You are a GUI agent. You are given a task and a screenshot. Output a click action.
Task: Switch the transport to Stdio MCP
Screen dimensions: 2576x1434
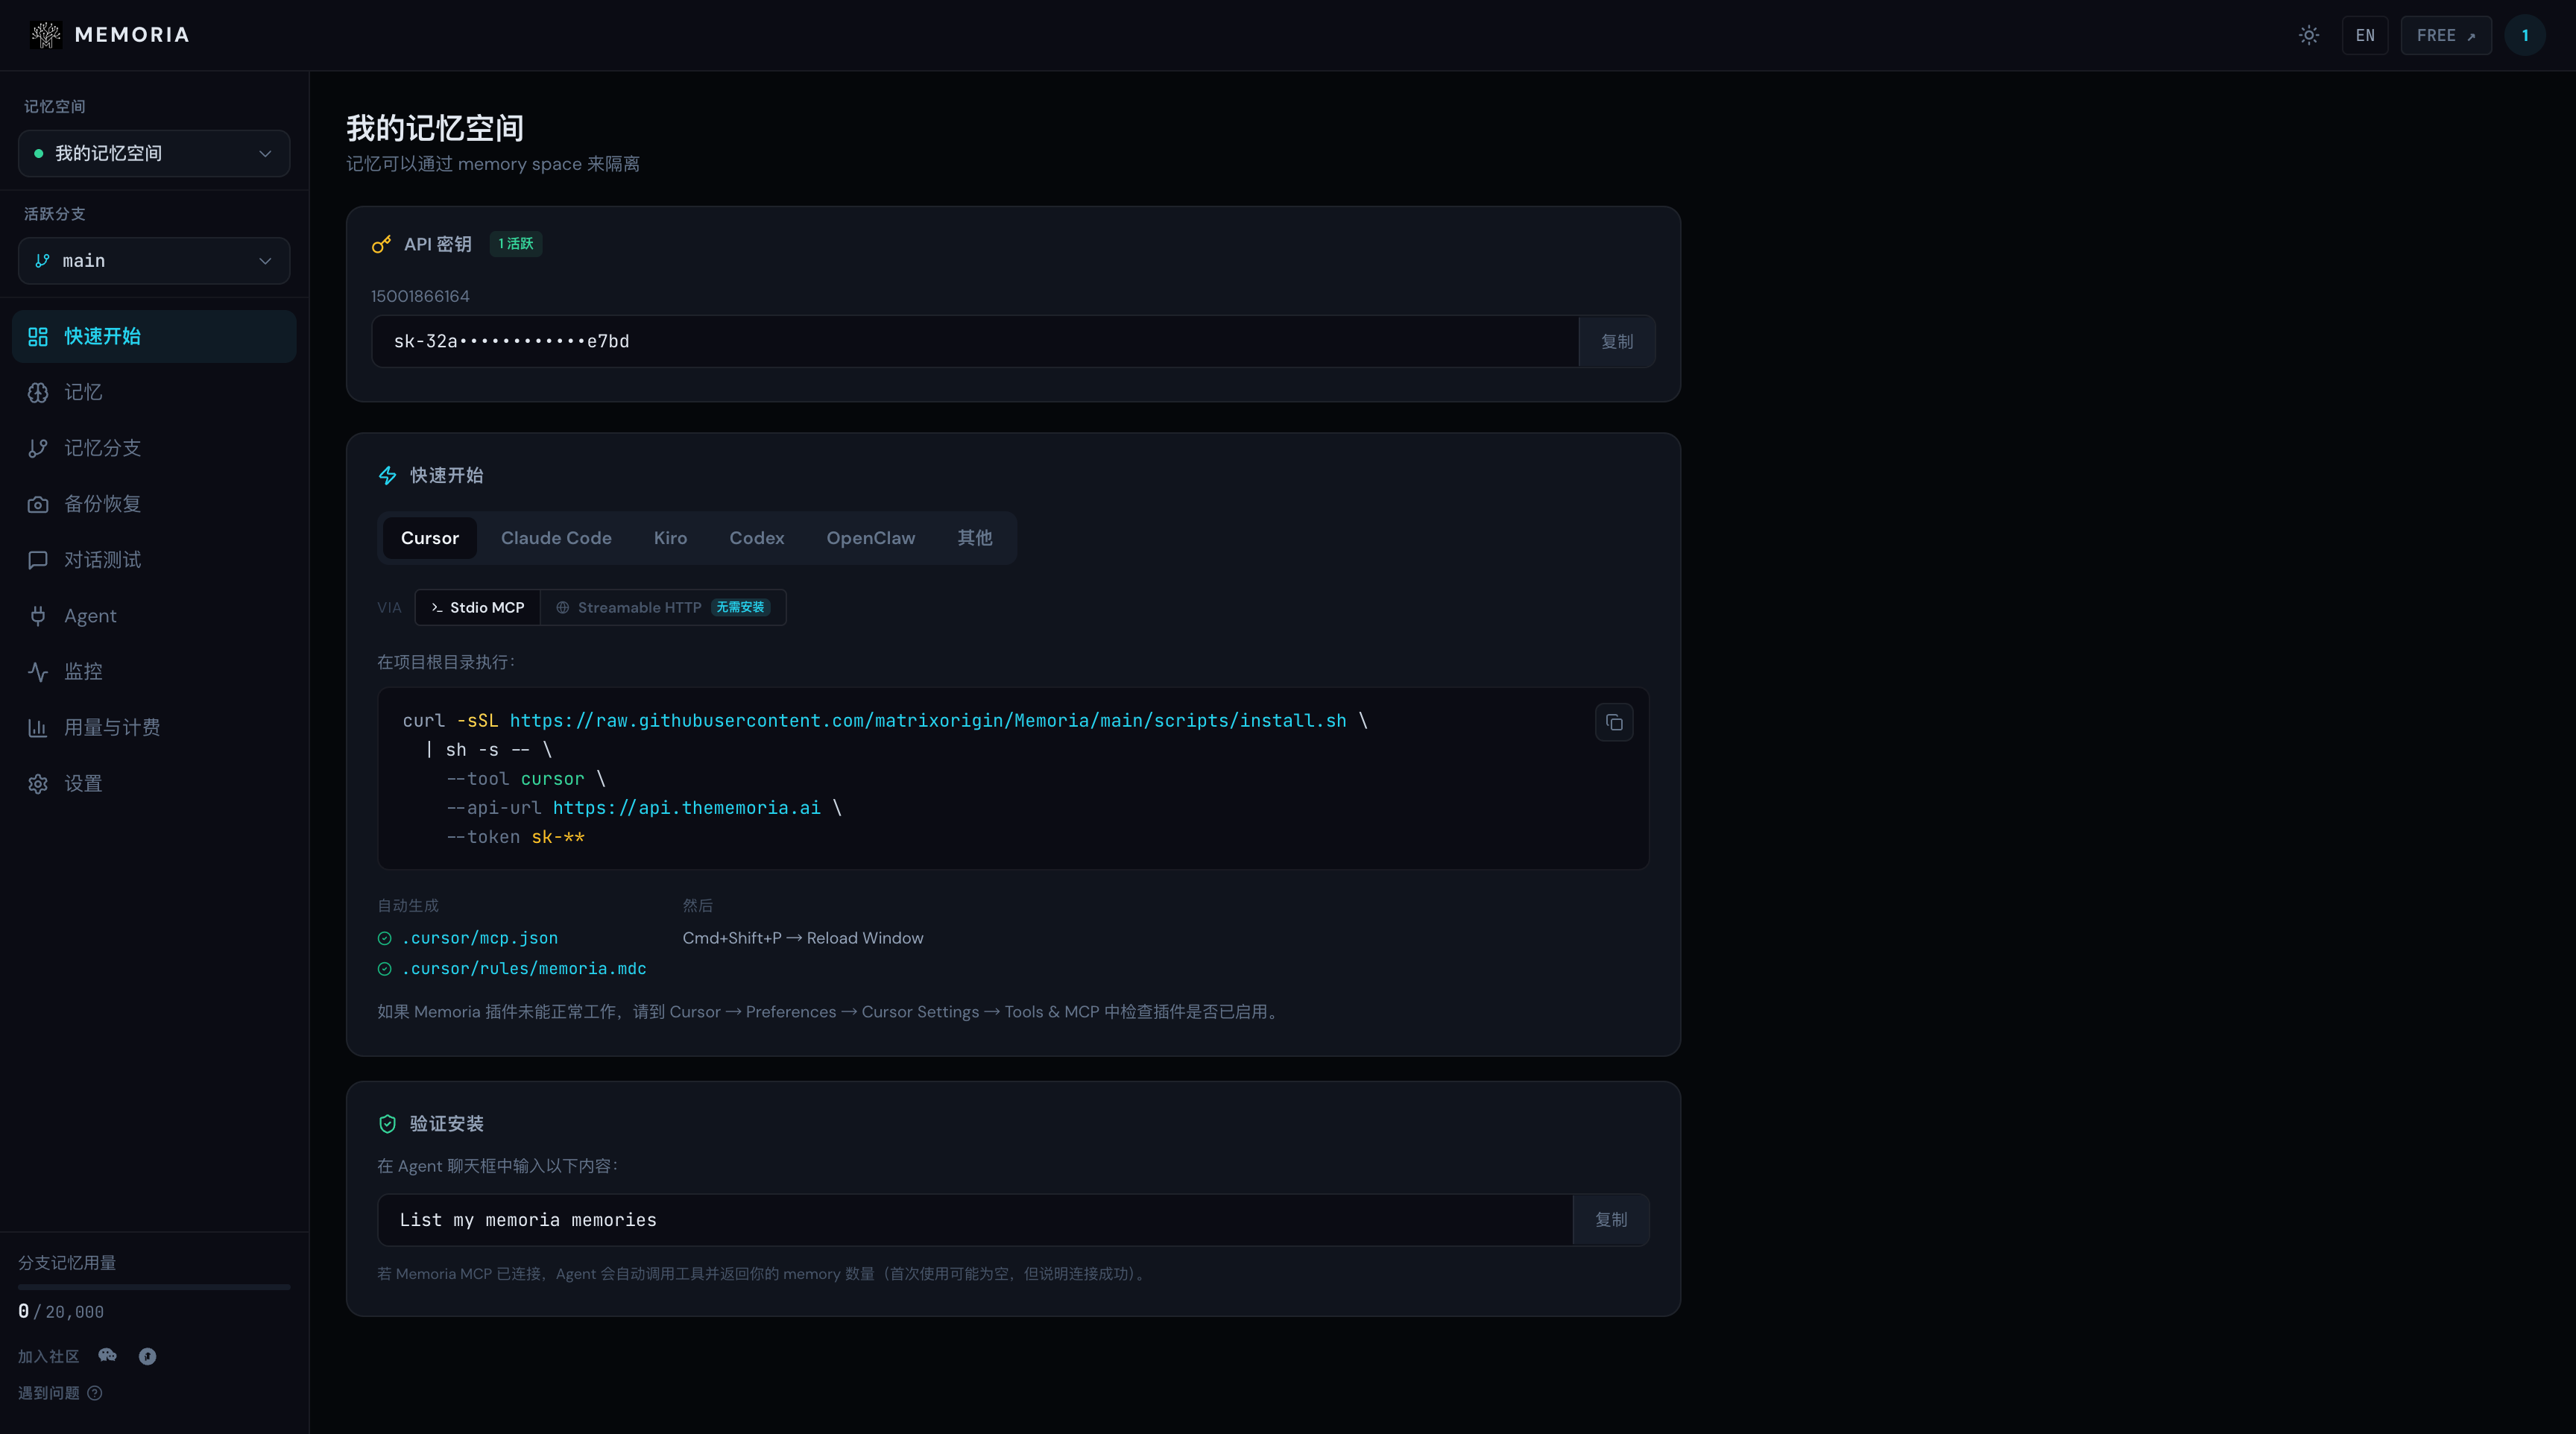point(477,607)
